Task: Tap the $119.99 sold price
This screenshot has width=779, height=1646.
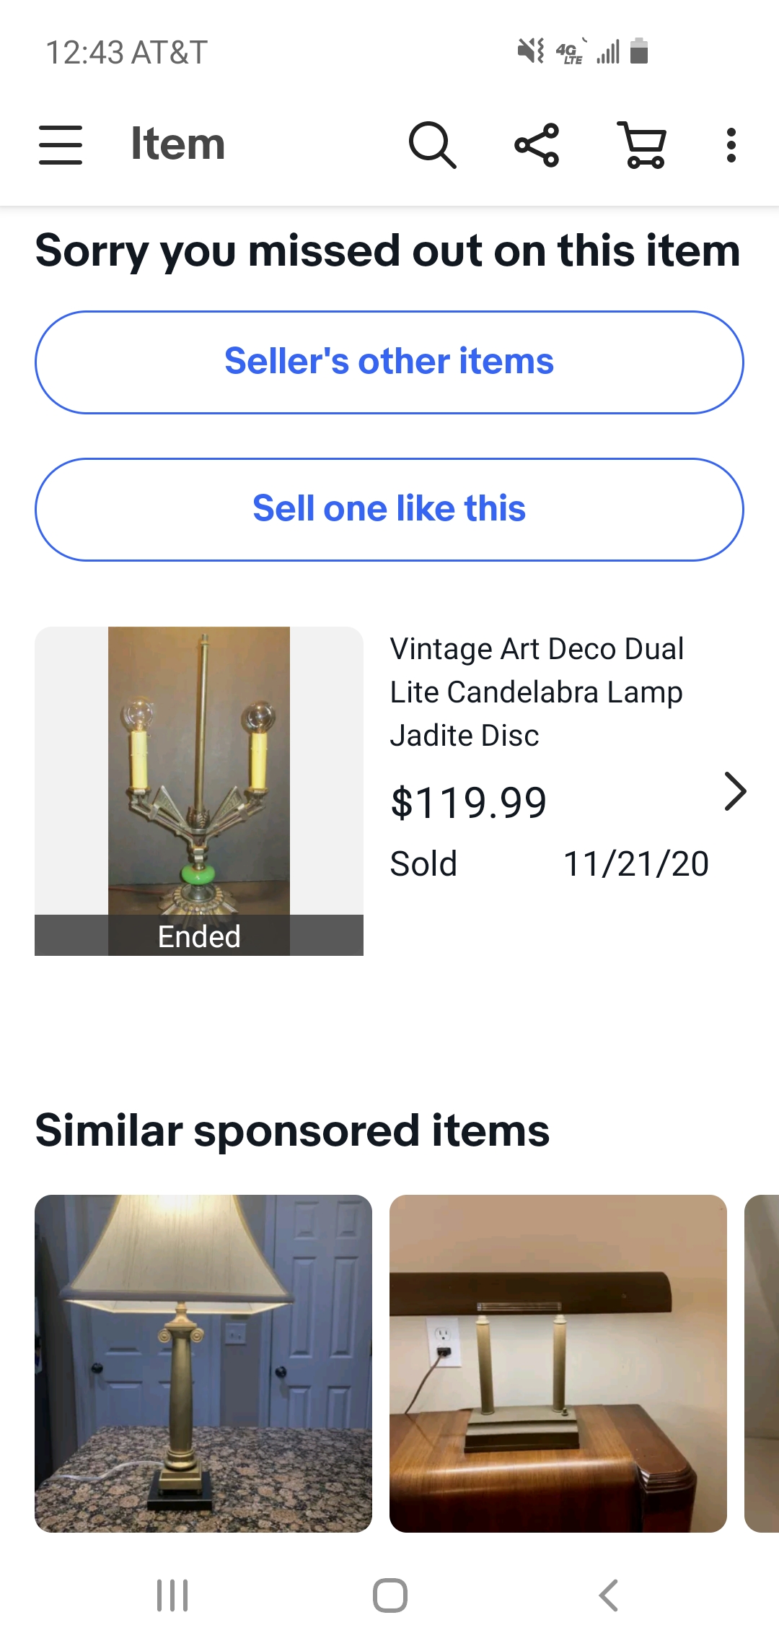Action: point(469,802)
